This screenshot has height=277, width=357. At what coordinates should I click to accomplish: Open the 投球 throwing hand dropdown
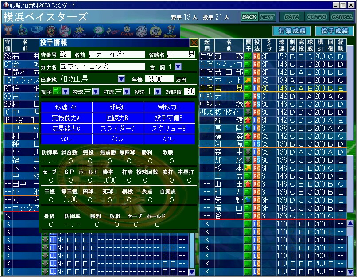[x=94, y=92]
